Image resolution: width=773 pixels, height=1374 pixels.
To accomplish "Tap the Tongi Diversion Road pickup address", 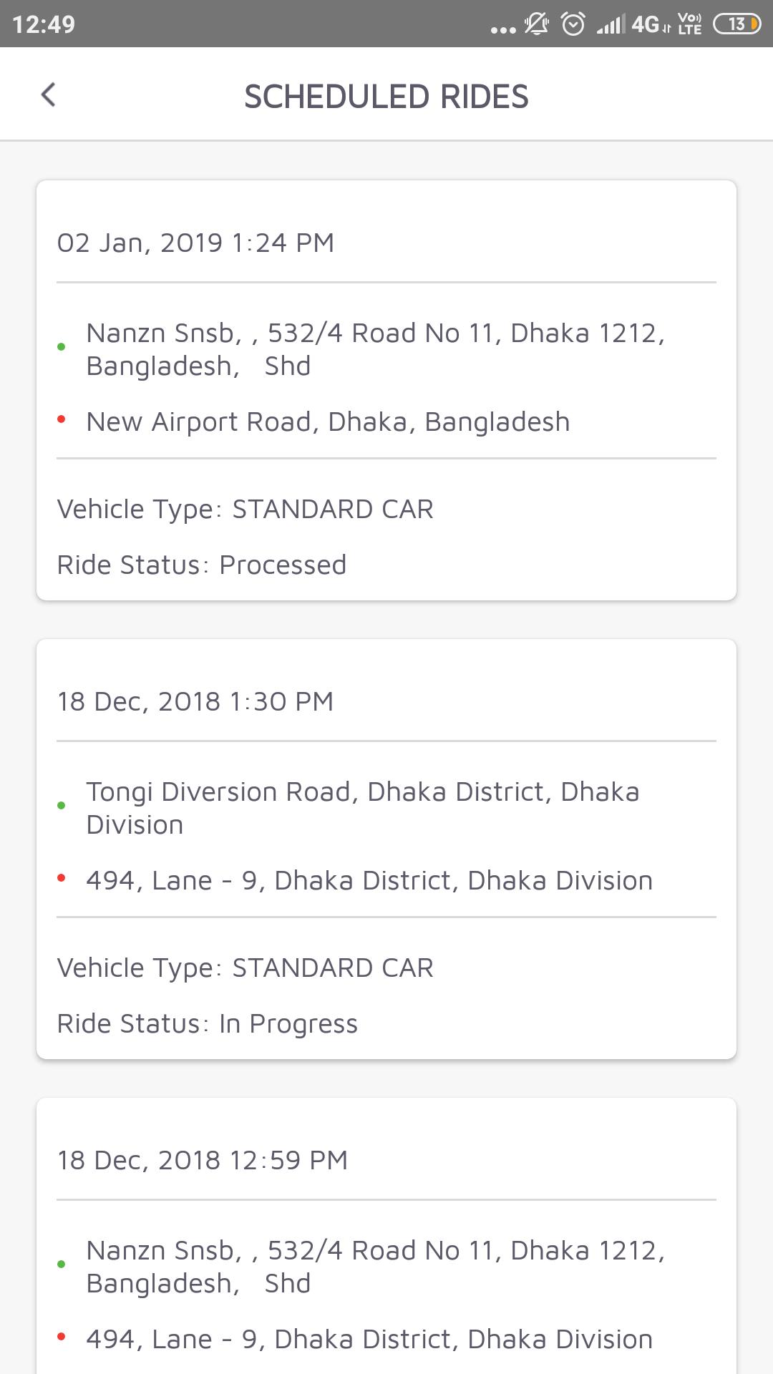I will click(362, 807).
